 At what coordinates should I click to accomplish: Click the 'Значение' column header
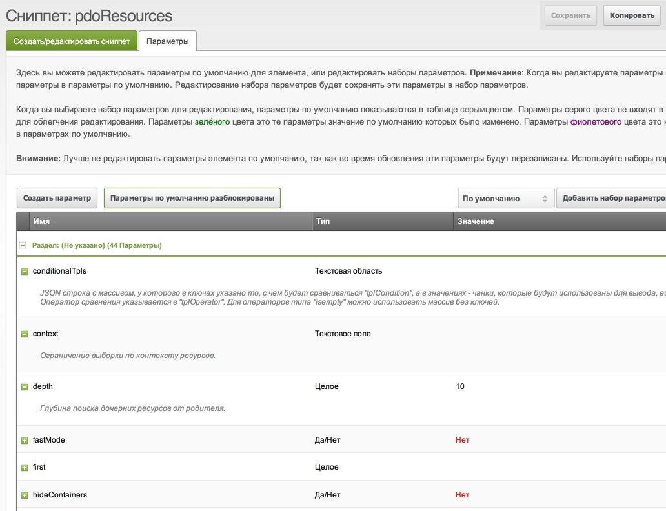coord(476,221)
